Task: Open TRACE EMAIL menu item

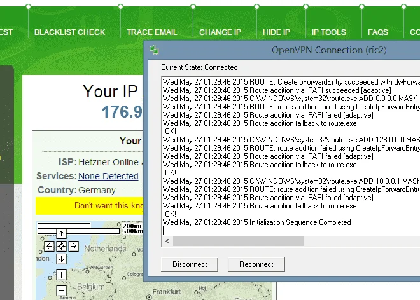Action: tap(152, 32)
